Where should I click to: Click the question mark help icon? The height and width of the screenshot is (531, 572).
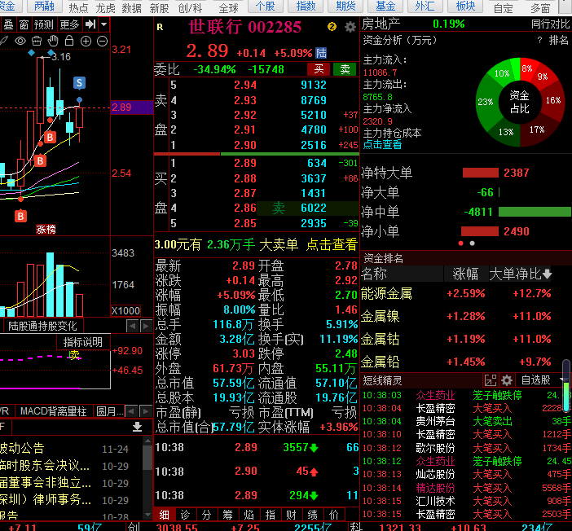click(539, 40)
